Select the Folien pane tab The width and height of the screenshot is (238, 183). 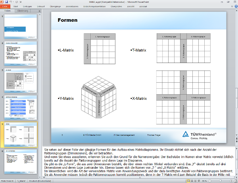pyautogui.click(x=8, y=11)
